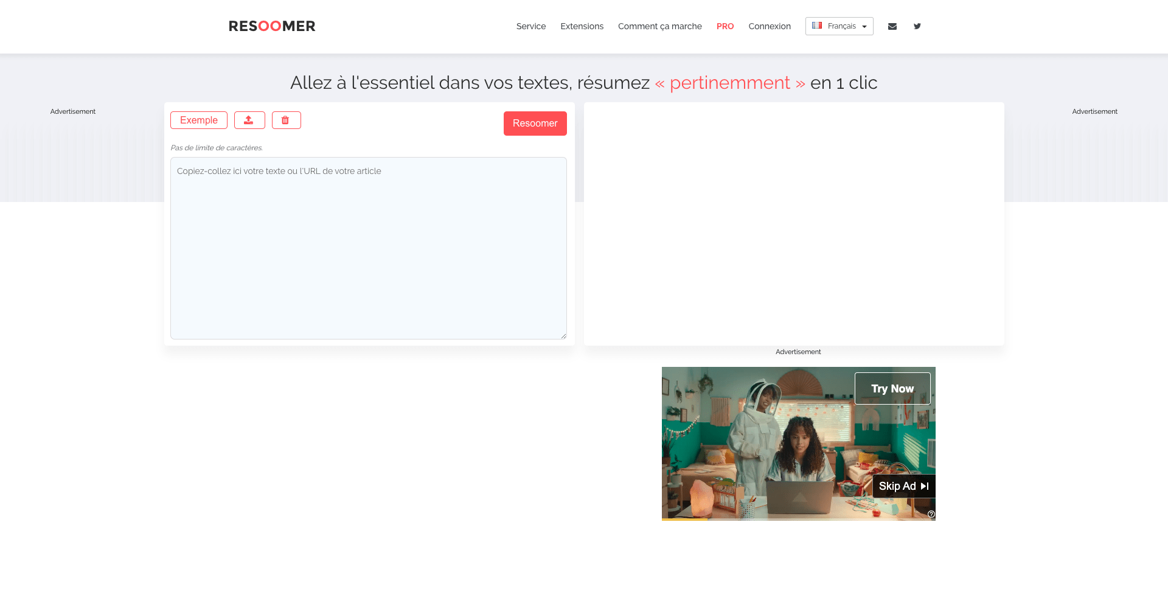1168x592 pixels.
Task: Grab the textarea resize handle corner
Action: (x=563, y=336)
